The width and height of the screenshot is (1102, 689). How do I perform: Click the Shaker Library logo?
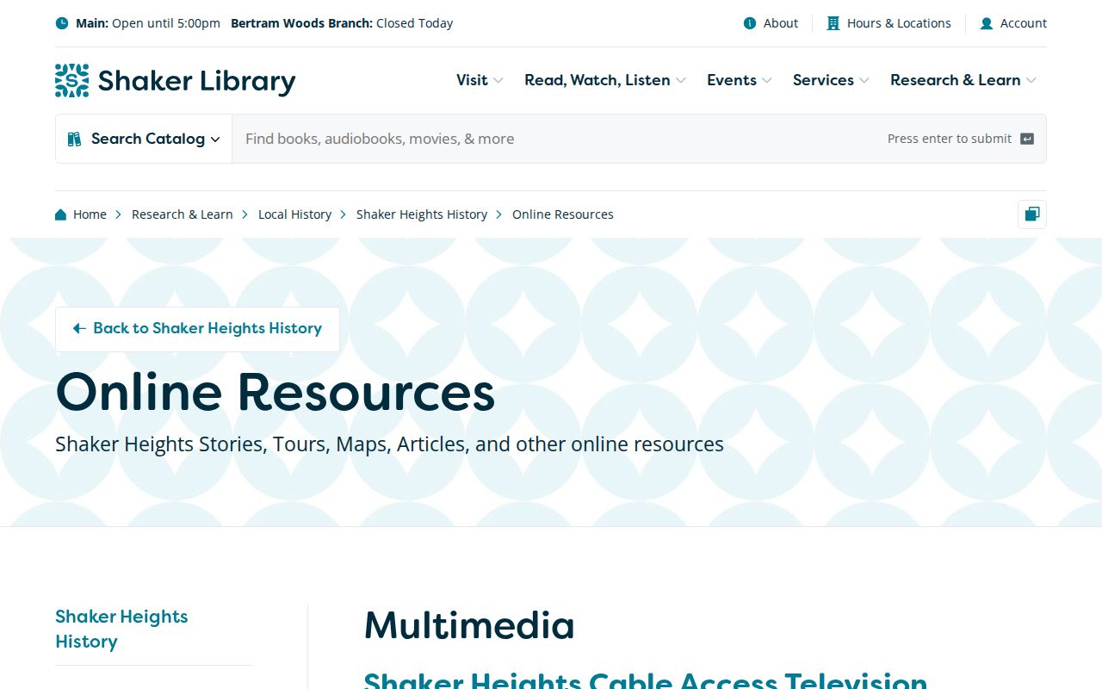[x=175, y=80]
